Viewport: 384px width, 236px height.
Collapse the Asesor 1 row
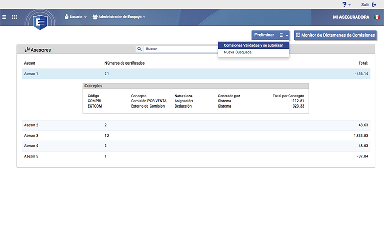coord(196,74)
